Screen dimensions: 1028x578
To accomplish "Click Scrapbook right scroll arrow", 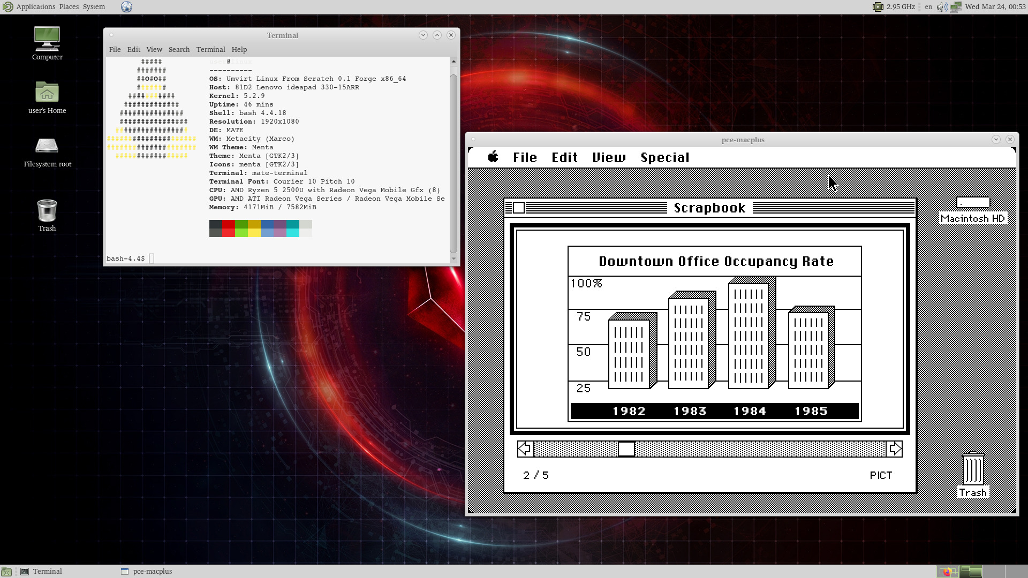I will point(894,449).
